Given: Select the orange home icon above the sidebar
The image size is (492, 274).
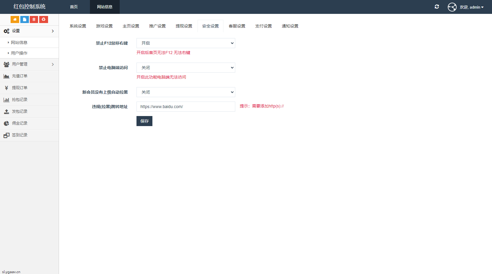Looking at the screenshot, I should [15, 19].
